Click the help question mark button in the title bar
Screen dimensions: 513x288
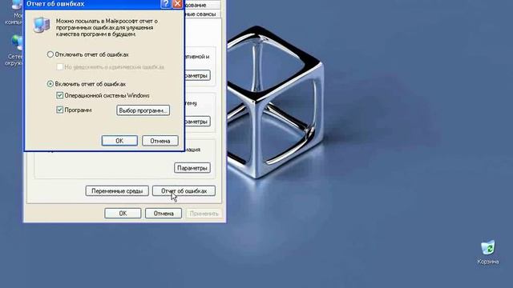(x=166, y=4)
